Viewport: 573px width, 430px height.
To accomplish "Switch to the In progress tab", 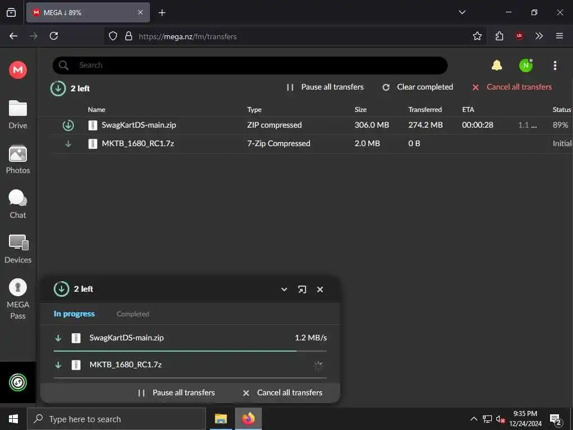I will click(x=74, y=314).
